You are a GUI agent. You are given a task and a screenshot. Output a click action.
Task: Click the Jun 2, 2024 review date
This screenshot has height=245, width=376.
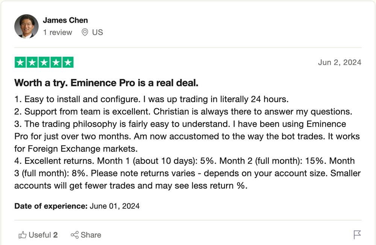click(x=340, y=62)
